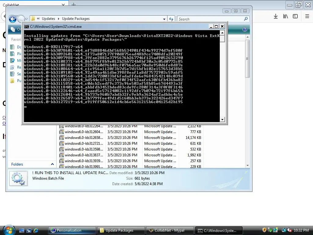Viewport: 313px width, 235px height.
Task: Toggle the sidebar icon in Mypal toolbar
Action: coord(295,17)
